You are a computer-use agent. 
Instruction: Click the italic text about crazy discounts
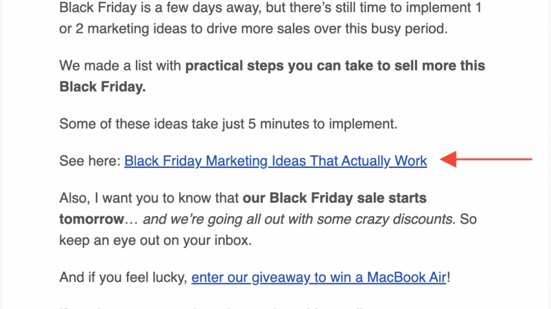299,219
